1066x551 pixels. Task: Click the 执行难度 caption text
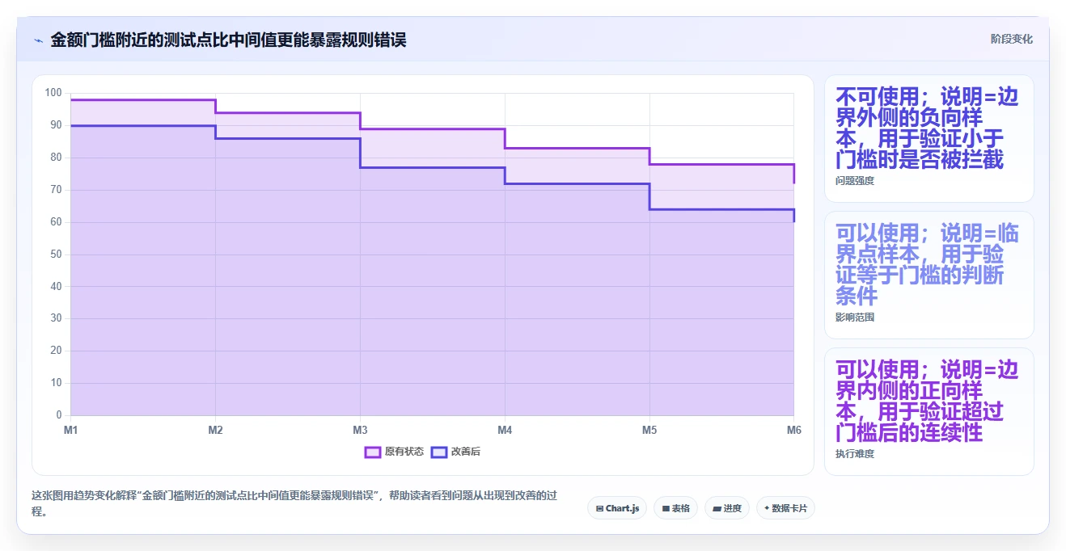point(855,454)
